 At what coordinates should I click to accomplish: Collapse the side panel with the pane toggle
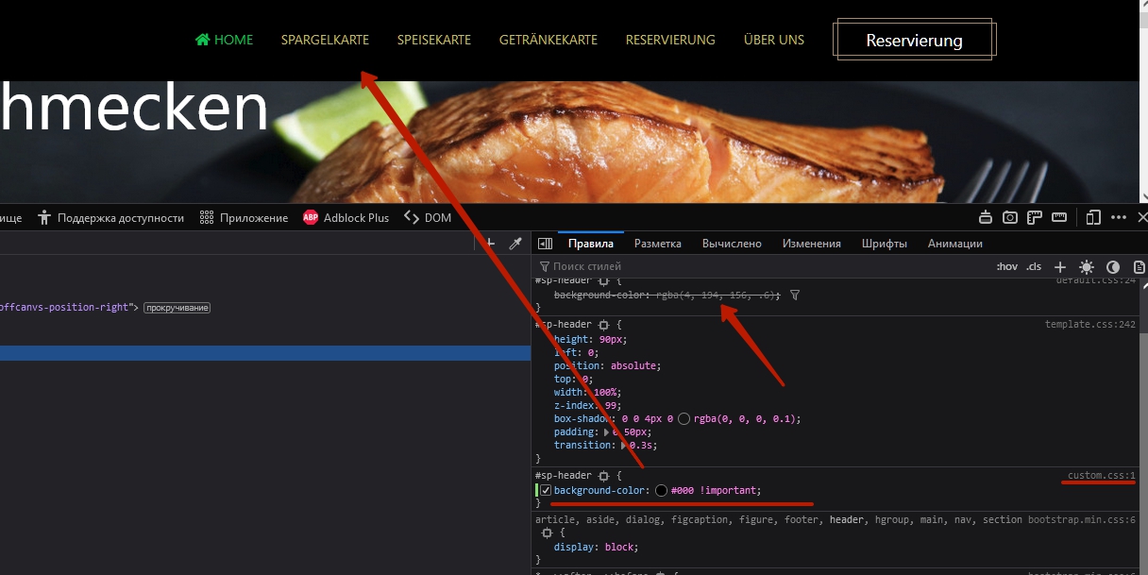[x=546, y=244]
